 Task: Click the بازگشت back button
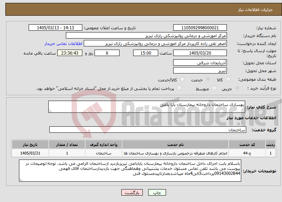[132, 192]
